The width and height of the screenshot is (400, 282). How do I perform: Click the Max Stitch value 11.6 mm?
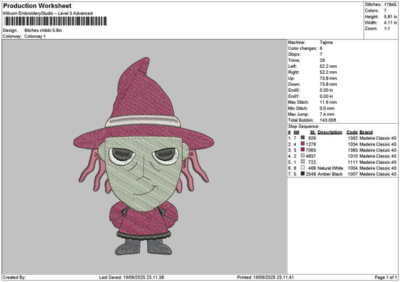coord(328,102)
